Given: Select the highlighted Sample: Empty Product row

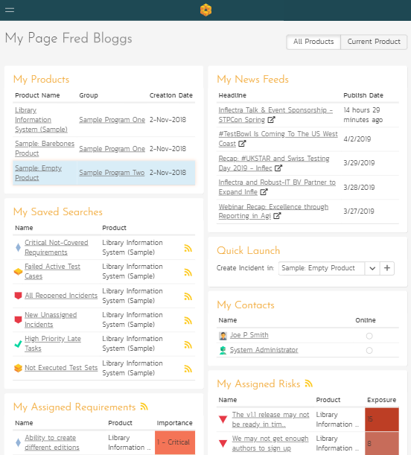Looking at the screenshot, I should coord(103,173).
